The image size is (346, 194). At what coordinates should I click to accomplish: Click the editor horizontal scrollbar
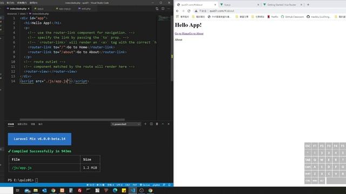(72, 120)
